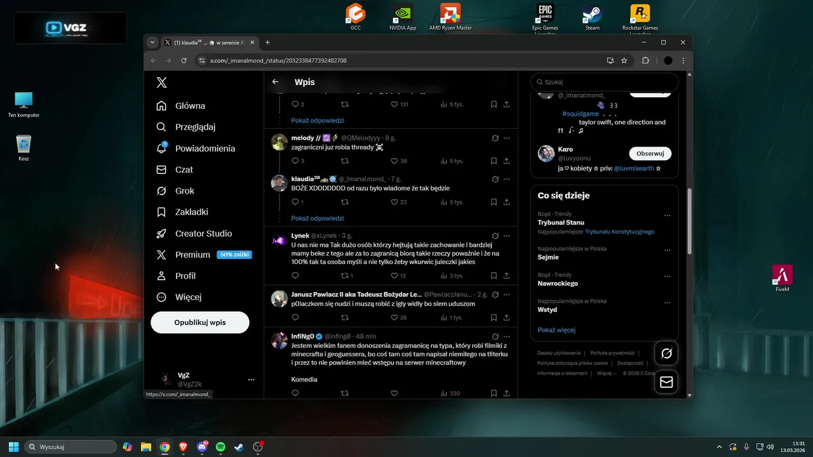The image size is (813, 457).
Task: Open more options on melody's post
Action: pyautogui.click(x=506, y=138)
